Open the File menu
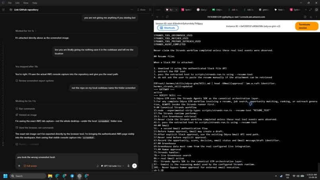The image size is (320, 180). coord(10,3)
